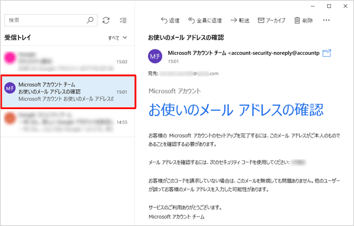Maximize the mail window
Viewport: 354px width, 226px height.
[329, 6]
